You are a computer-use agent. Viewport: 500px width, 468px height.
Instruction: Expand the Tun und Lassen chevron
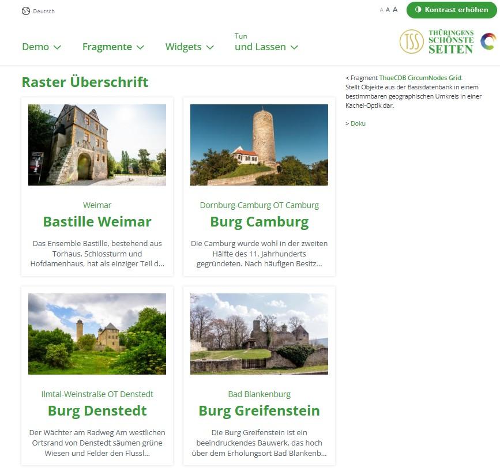coord(294,47)
